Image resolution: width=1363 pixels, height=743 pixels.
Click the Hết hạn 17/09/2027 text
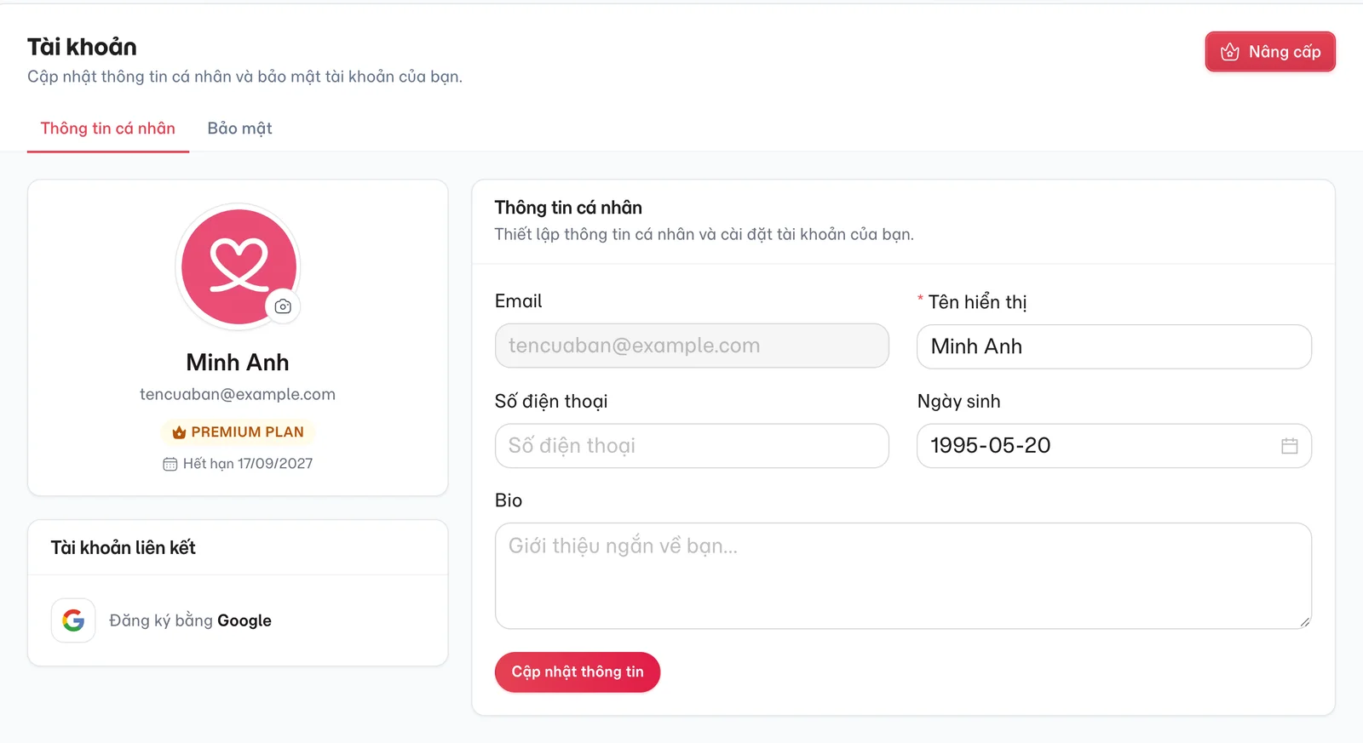click(248, 464)
